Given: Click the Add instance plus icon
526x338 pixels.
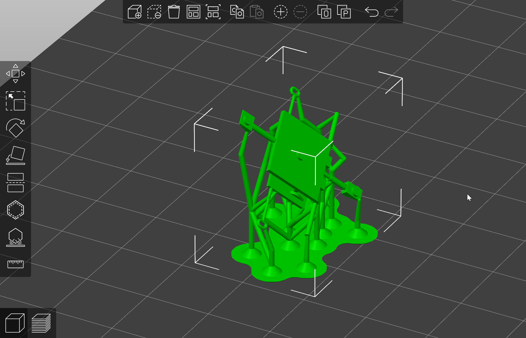Looking at the screenshot, I should [280, 12].
